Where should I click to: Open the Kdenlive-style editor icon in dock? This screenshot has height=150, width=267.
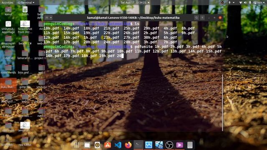159,145
